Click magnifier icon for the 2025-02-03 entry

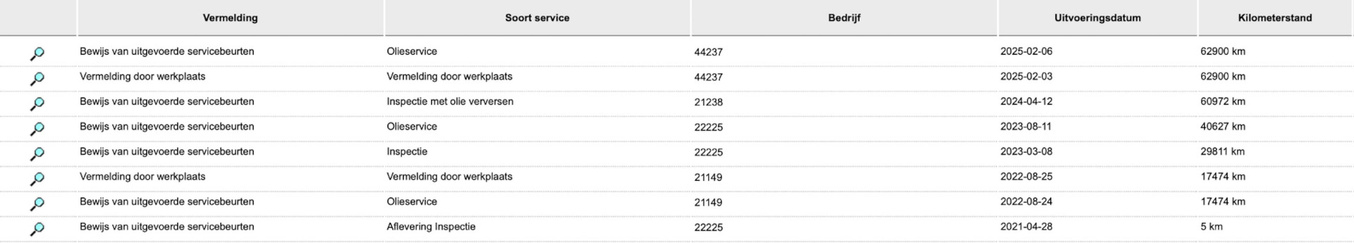click(37, 79)
